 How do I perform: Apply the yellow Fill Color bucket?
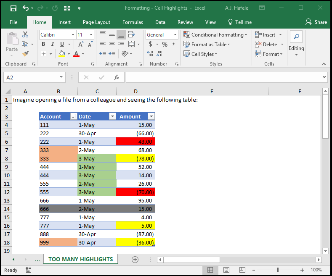point(62,54)
